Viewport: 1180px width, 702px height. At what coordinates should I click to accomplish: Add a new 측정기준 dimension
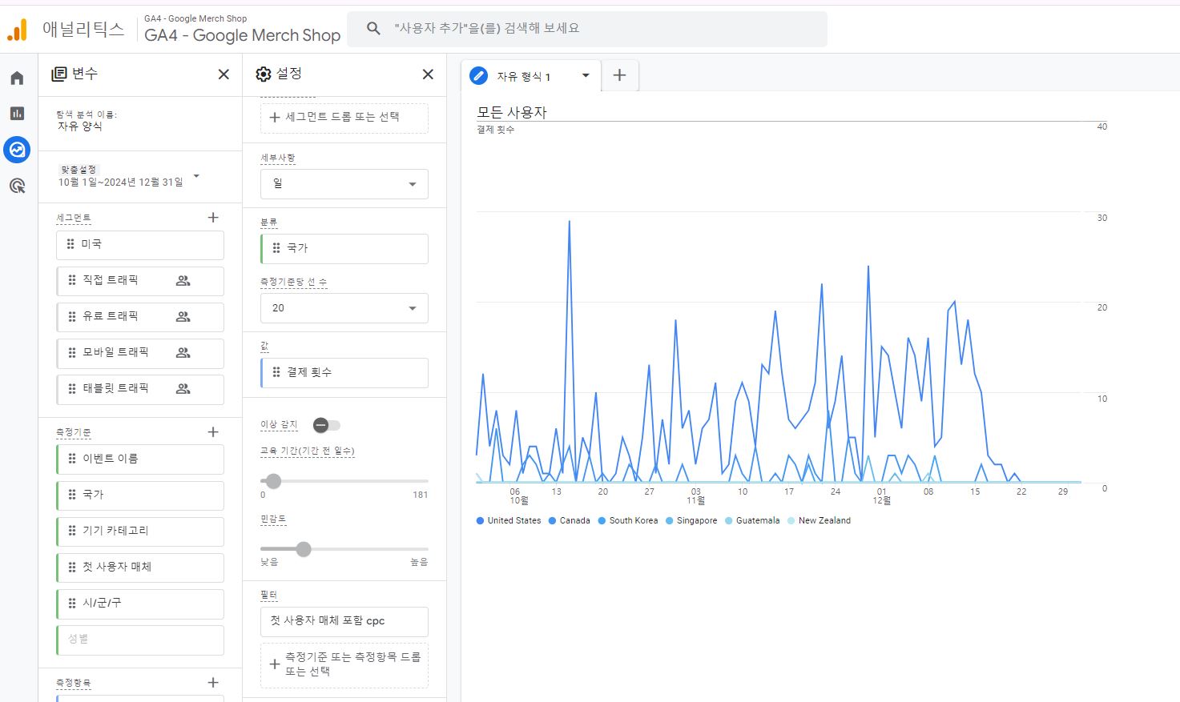[x=213, y=432]
